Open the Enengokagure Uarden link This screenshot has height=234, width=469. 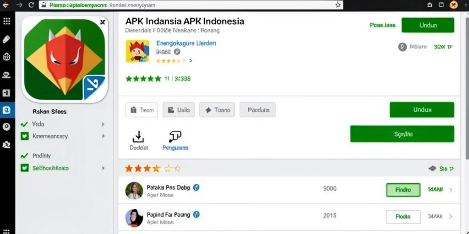[x=186, y=43]
